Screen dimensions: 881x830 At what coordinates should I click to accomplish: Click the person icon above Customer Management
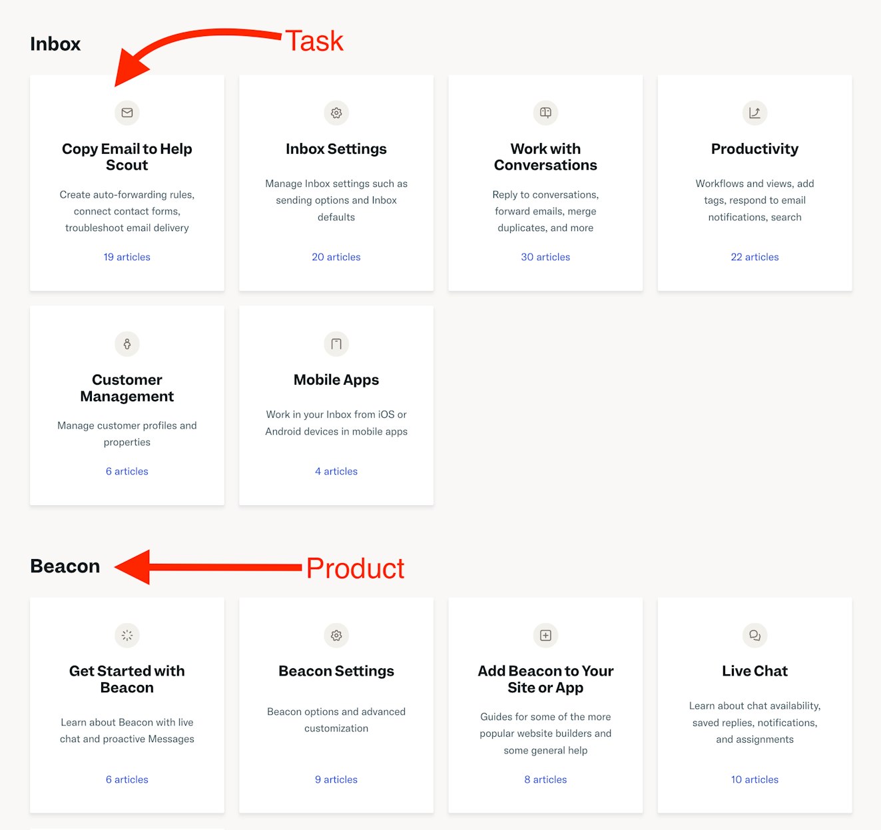tap(127, 344)
